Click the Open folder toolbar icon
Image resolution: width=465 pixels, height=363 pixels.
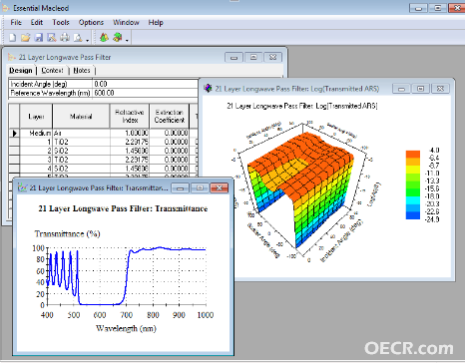pos(26,38)
